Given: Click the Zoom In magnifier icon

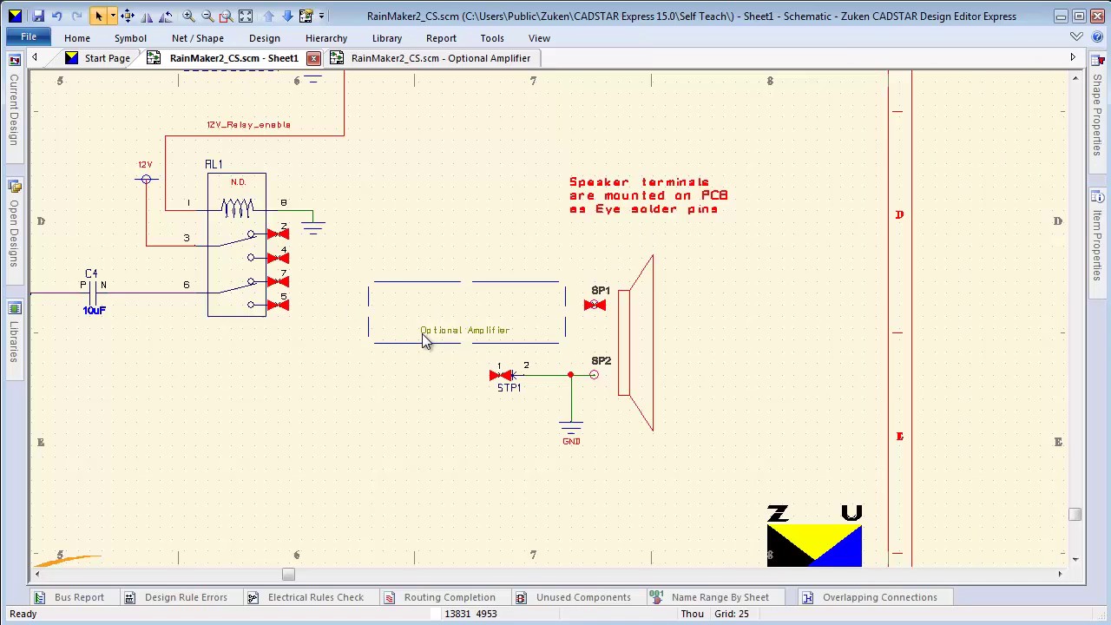Looking at the screenshot, I should pos(188,16).
